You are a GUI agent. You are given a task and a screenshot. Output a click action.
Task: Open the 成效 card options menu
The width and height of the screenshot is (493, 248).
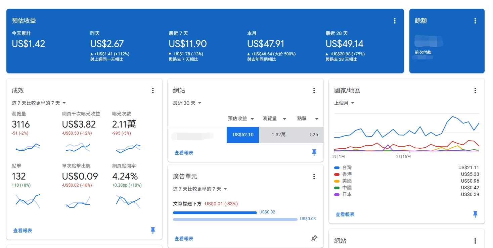point(153,91)
